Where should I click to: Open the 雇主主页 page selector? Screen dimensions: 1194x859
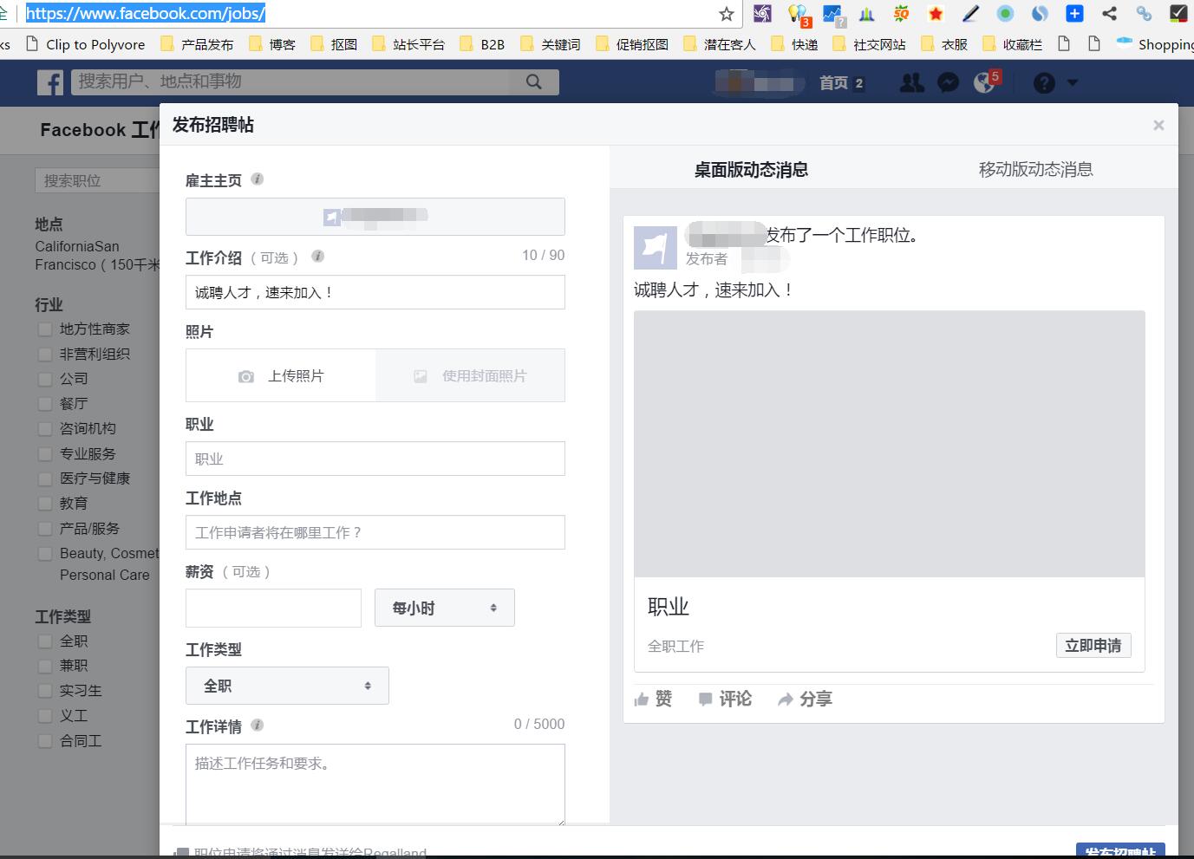375,217
